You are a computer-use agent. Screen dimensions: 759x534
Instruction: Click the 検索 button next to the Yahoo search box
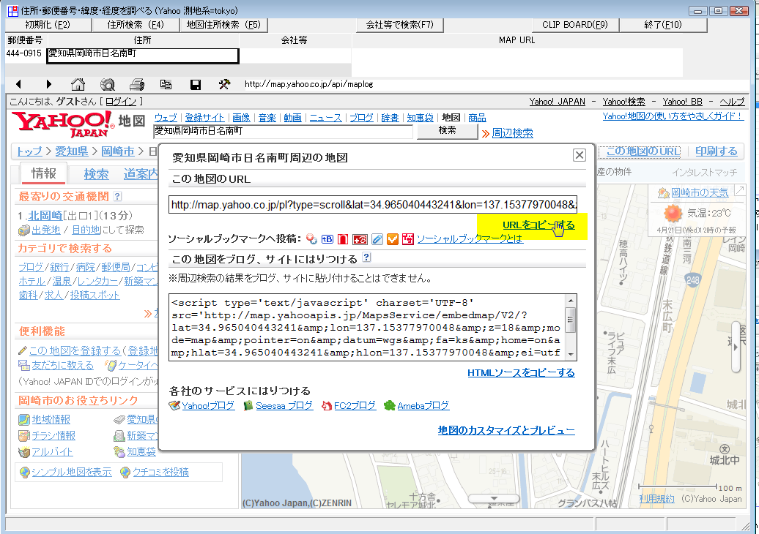pyautogui.click(x=447, y=131)
